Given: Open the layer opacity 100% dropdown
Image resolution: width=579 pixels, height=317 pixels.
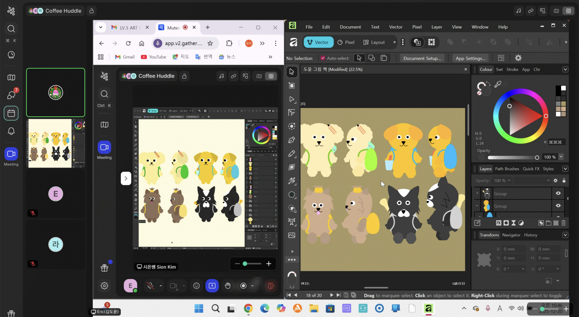Looking at the screenshot, I should click(502, 180).
